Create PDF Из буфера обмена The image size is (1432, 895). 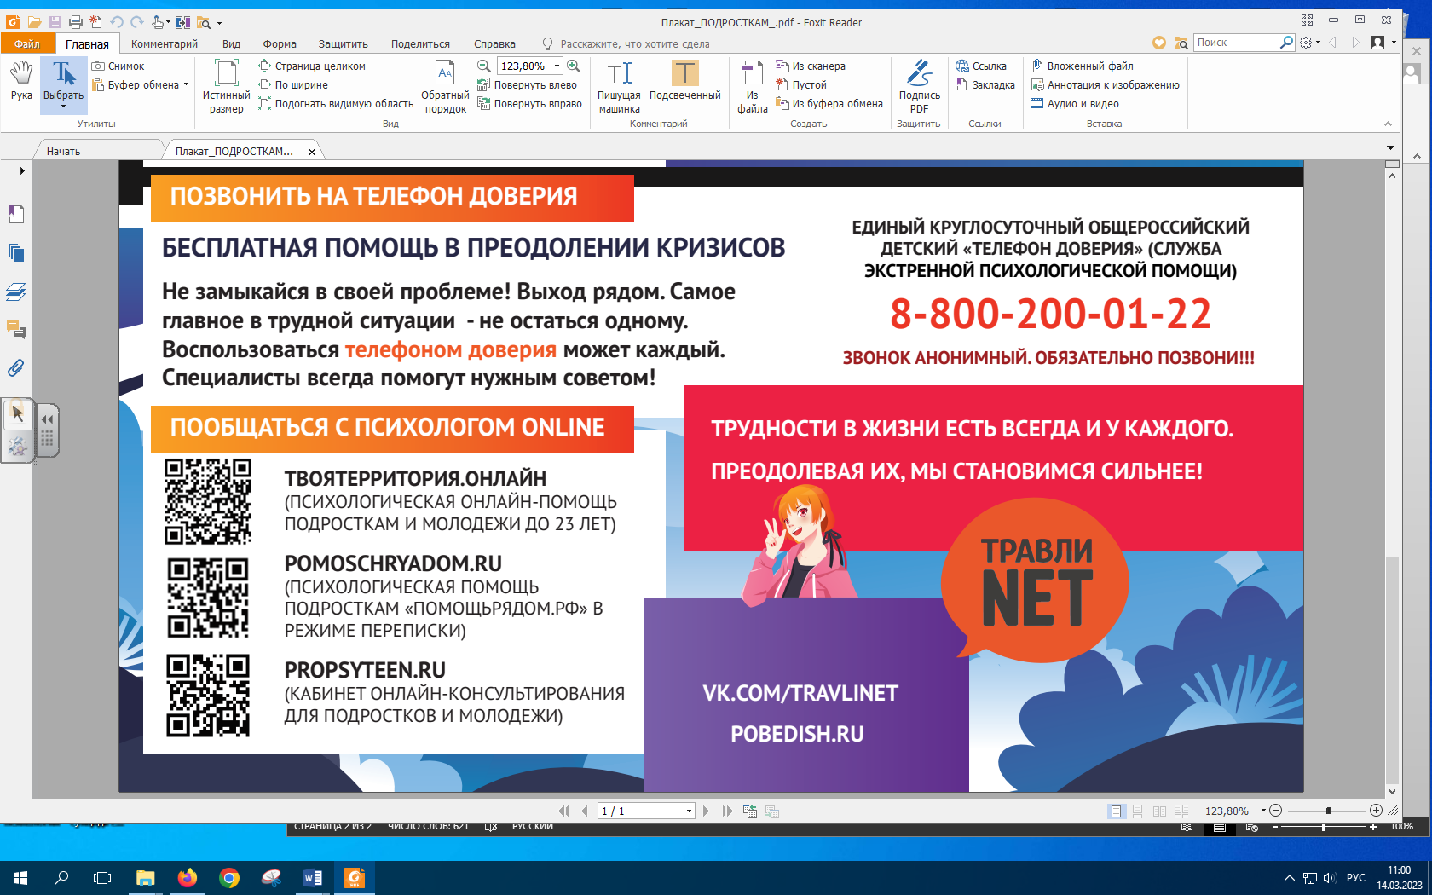pos(829,103)
